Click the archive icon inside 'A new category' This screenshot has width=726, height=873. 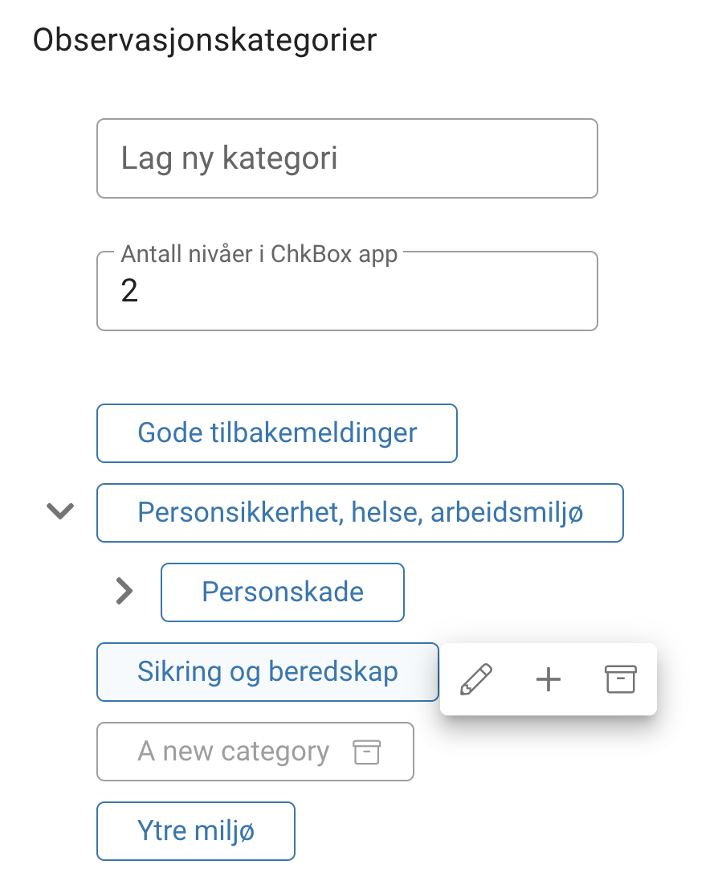(367, 752)
